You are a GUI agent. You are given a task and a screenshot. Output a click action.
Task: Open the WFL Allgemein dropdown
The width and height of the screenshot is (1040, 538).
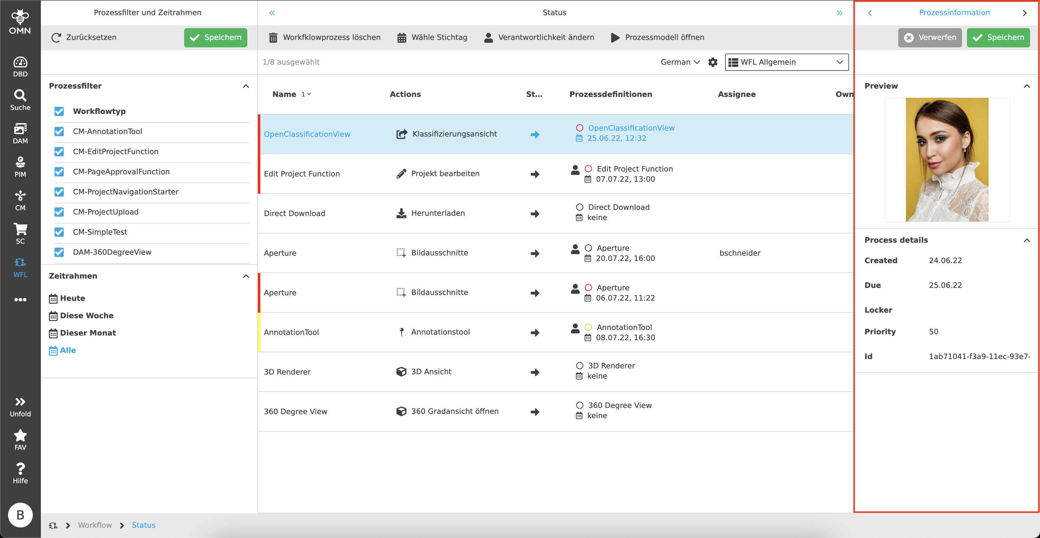786,62
